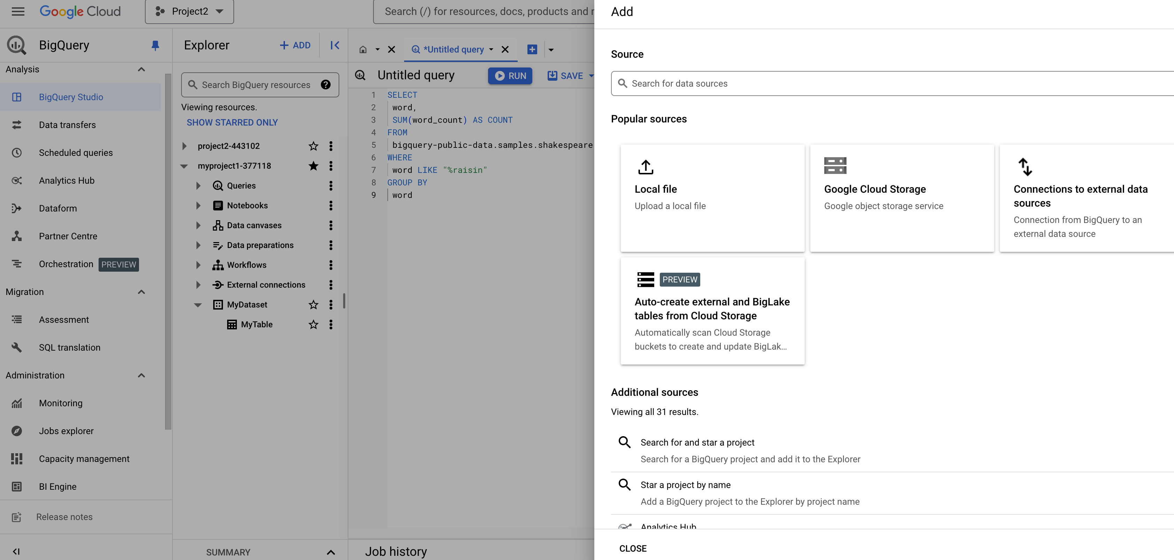Expand the External connections tree item
The width and height of the screenshot is (1174, 560).
pos(197,284)
